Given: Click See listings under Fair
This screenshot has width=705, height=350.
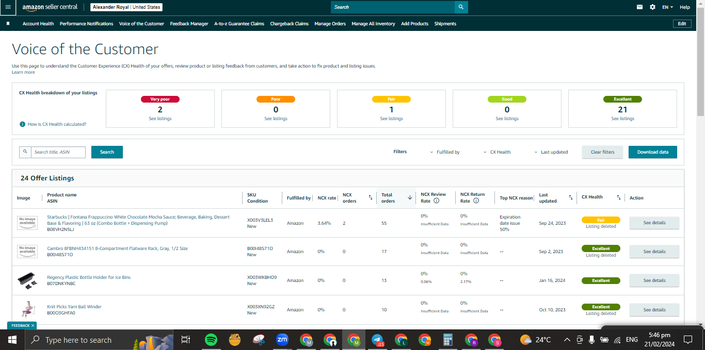Looking at the screenshot, I should 391,119.
